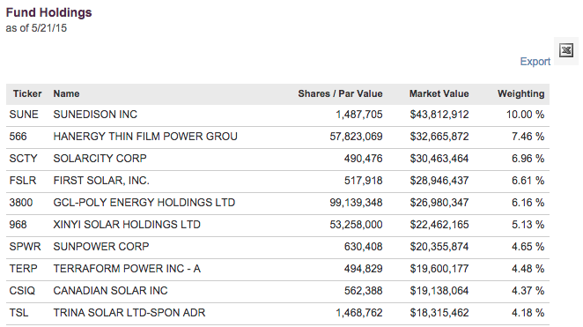Click the $43,812,912 market value
Viewport: 583px width, 327px height.
(x=439, y=115)
